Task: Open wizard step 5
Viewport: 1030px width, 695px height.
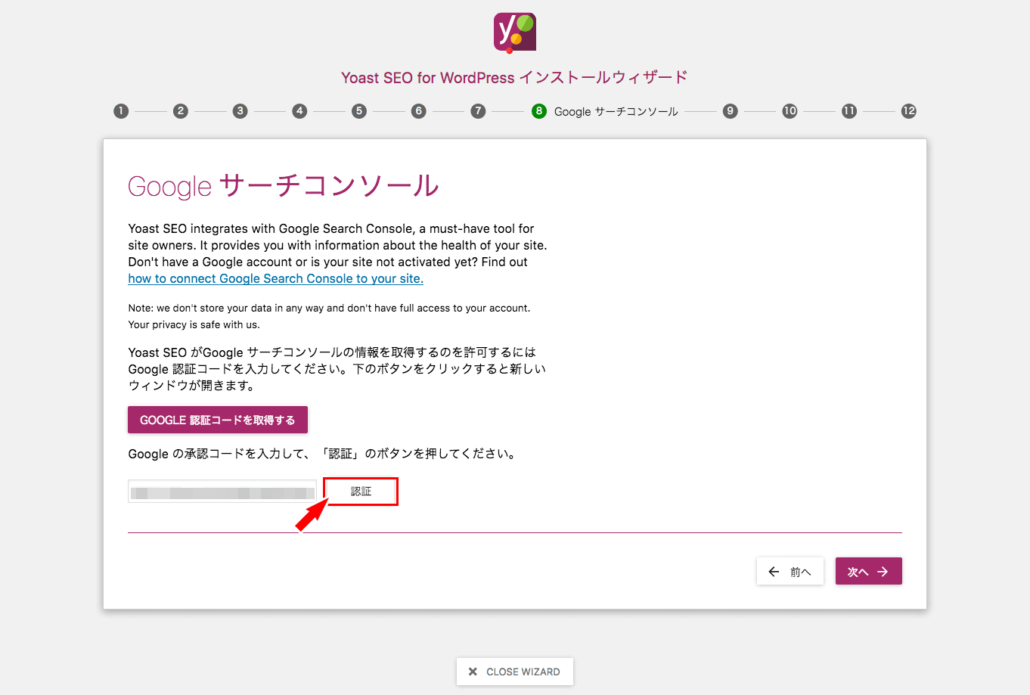Action: point(359,111)
